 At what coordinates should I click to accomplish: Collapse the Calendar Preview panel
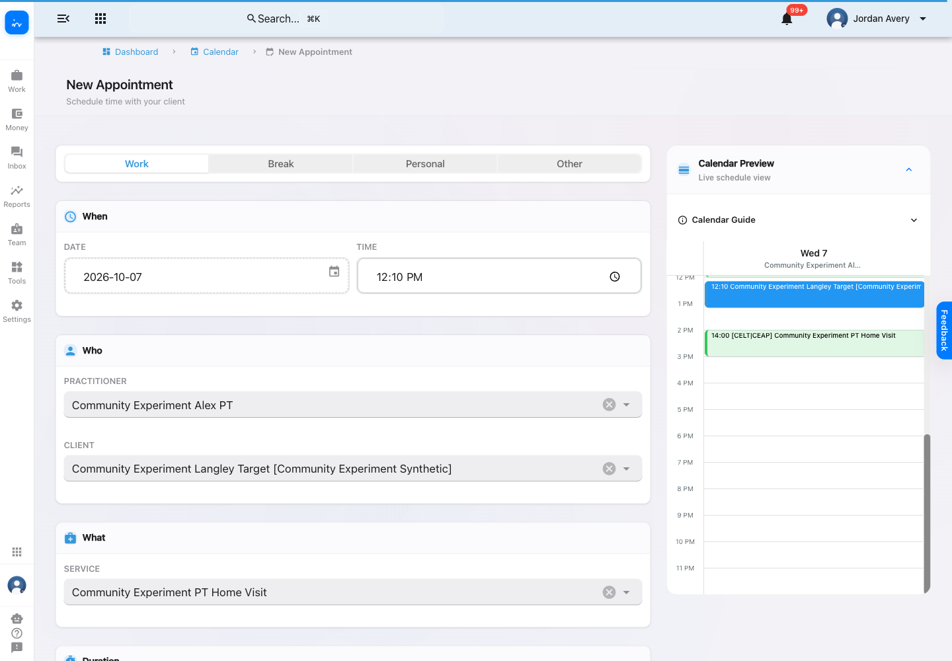point(909,170)
